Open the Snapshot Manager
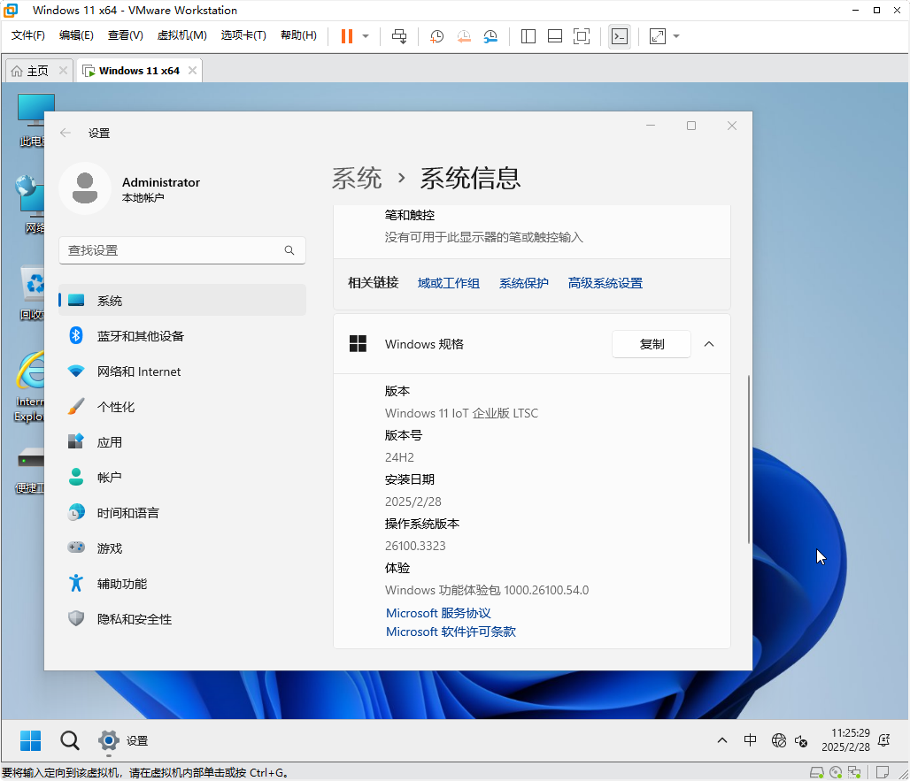The height and width of the screenshot is (781, 910). [490, 36]
